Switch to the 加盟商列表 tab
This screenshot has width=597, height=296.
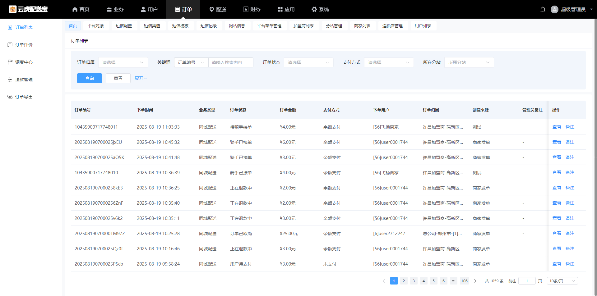(x=303, y=26)
